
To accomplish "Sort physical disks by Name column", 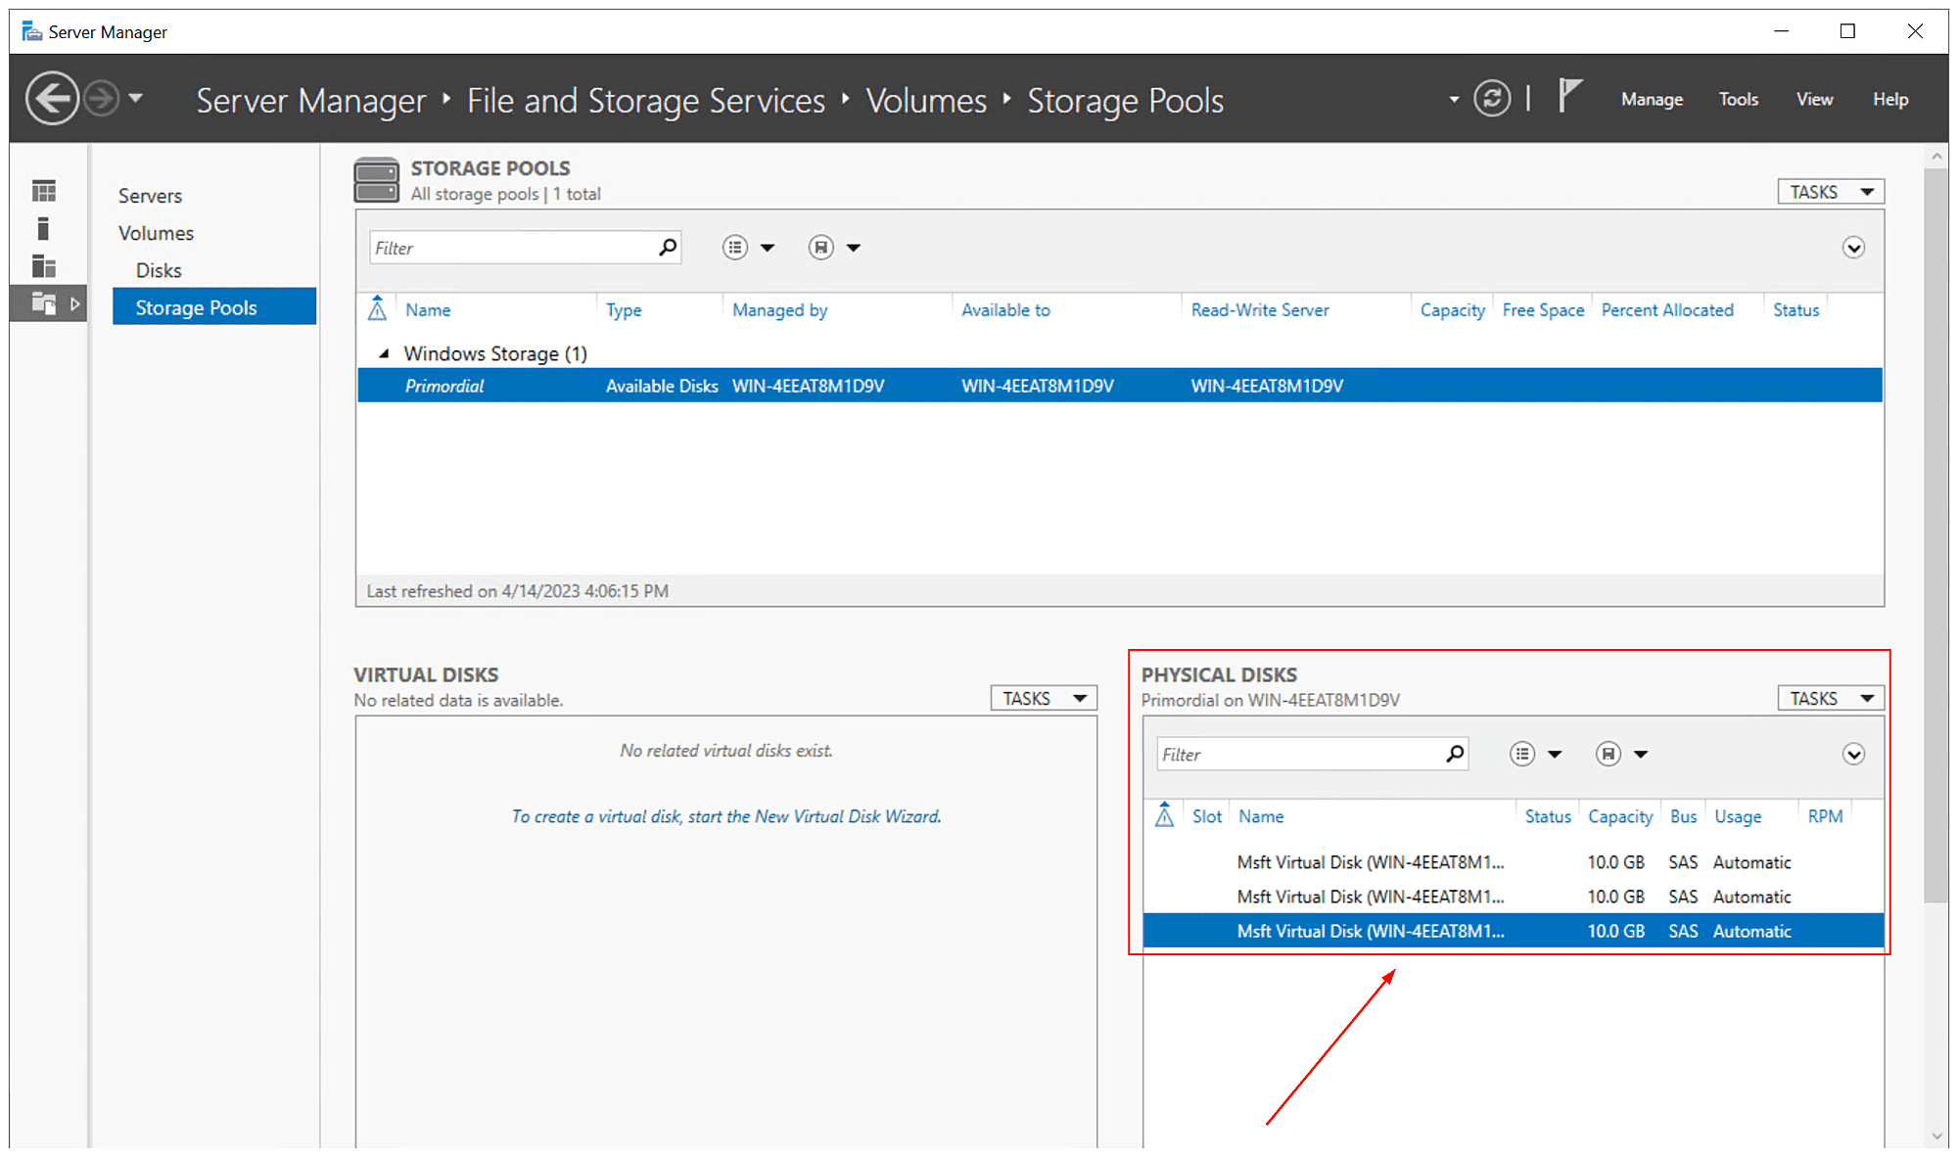I will point(1261,816).
